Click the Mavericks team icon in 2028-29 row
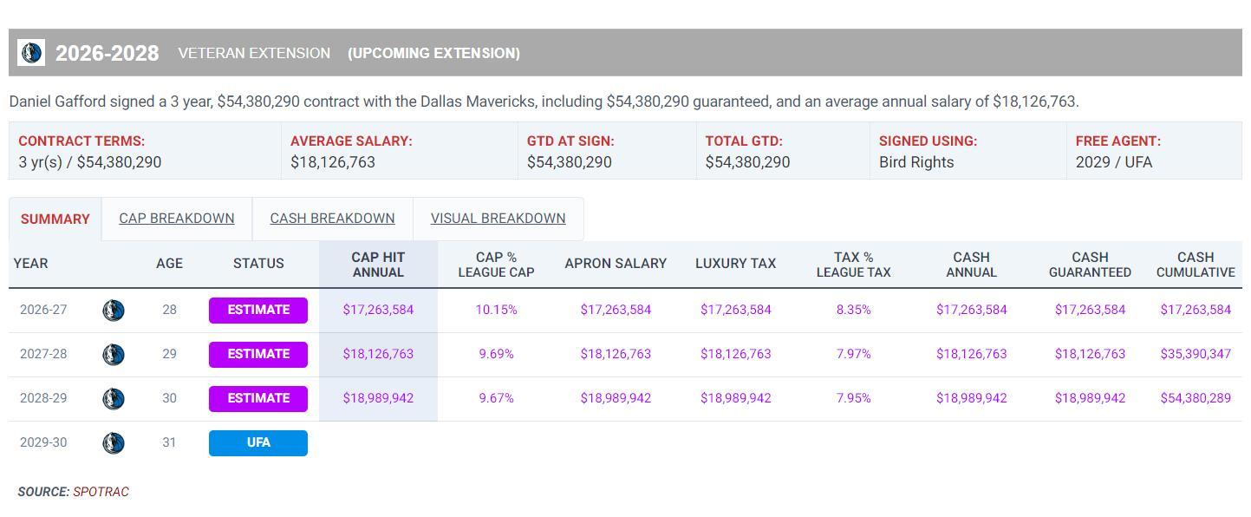Screen dimensions: 1251x517 (x=114, y=399)
